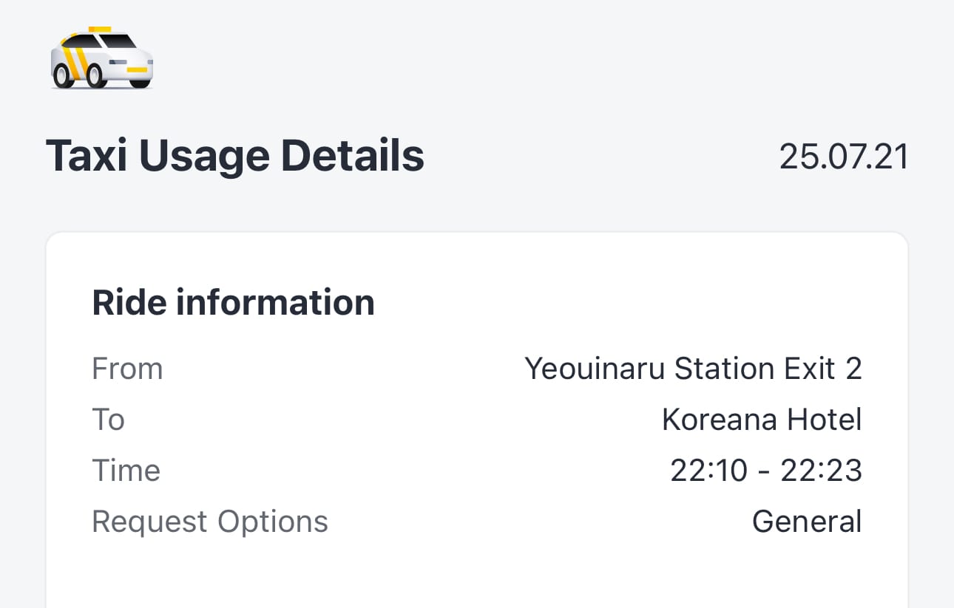
Task: Click the Time field label
Action: pos(126,471)
